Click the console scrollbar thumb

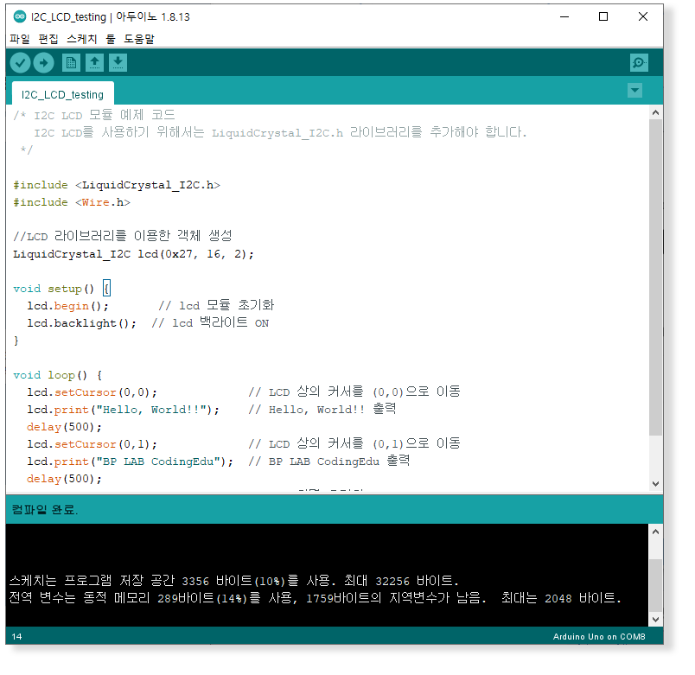655,586
